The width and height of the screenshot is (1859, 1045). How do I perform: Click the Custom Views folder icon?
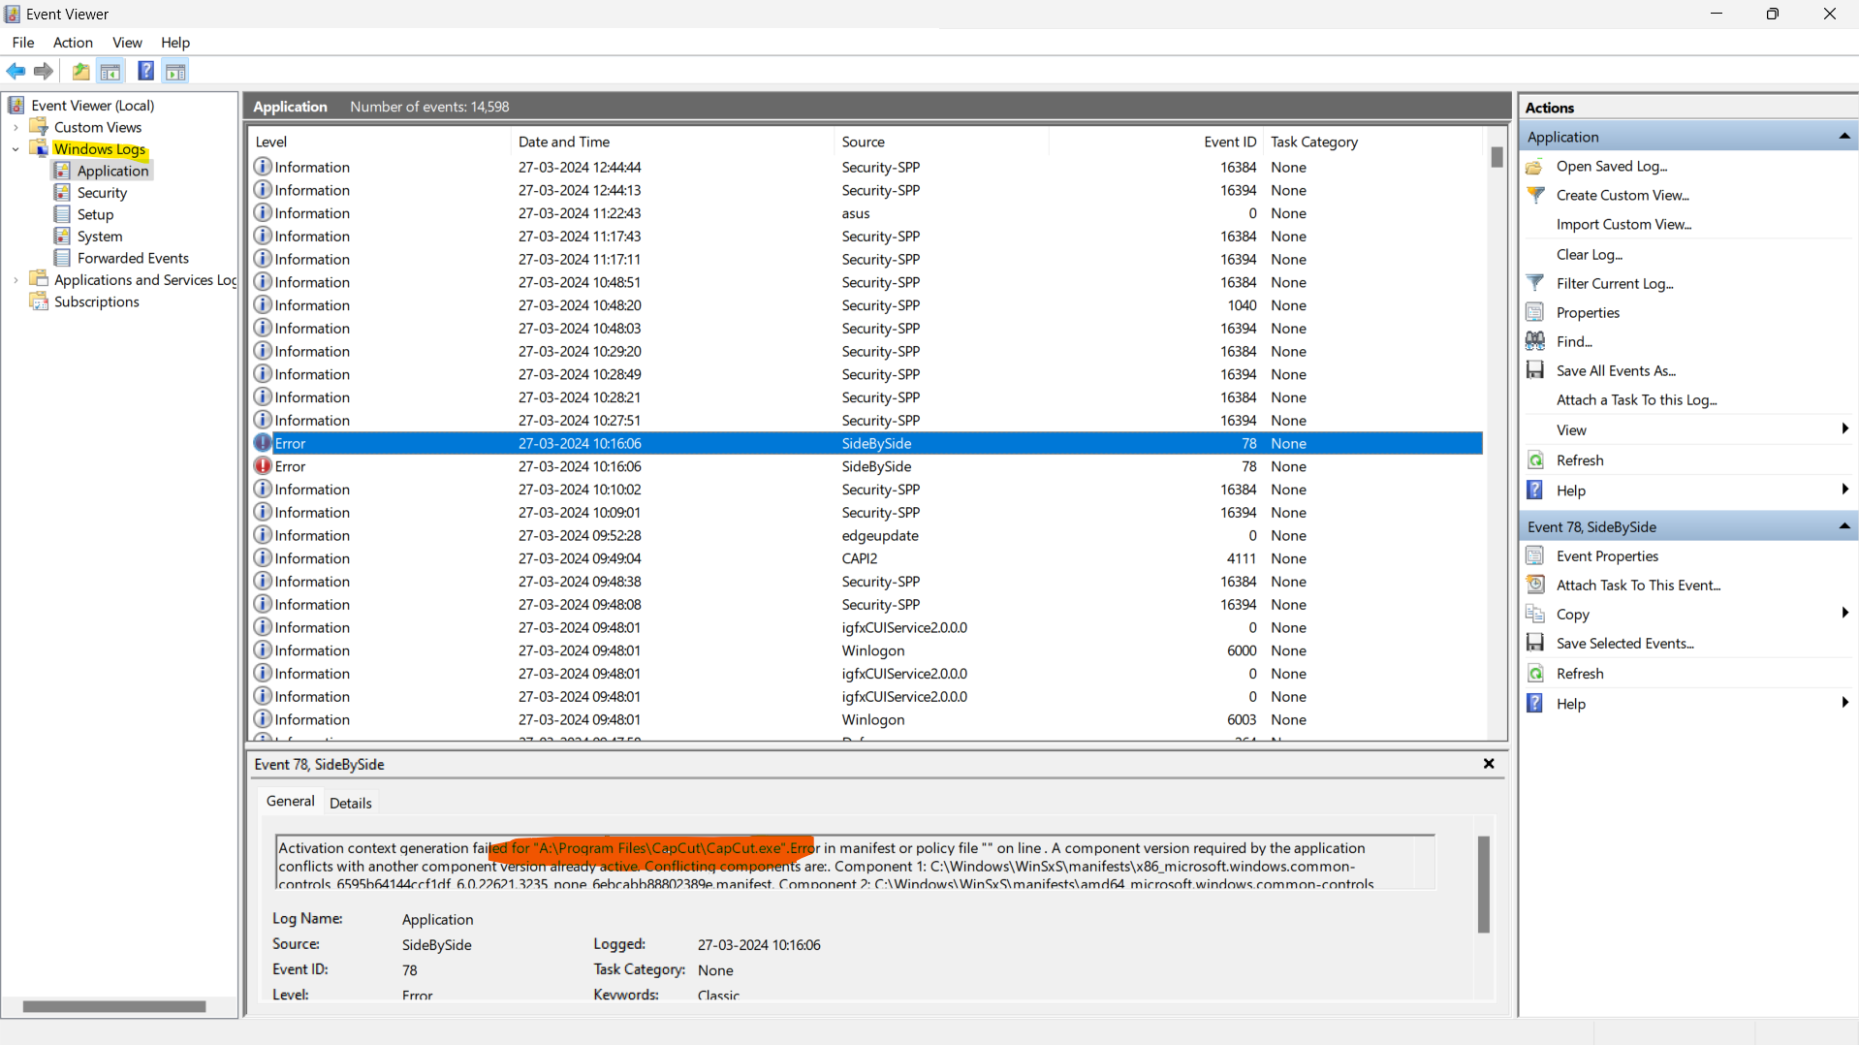39,127
